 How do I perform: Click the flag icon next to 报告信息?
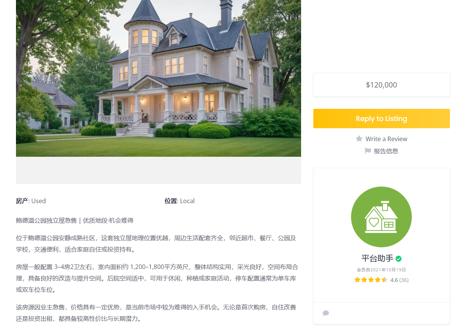tap(368, 151)
